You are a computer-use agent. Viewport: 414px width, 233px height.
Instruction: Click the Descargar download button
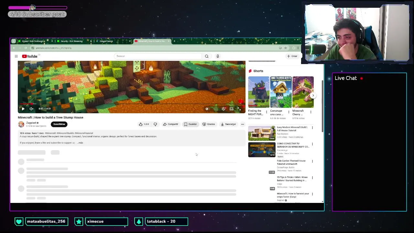pos(228,124)
